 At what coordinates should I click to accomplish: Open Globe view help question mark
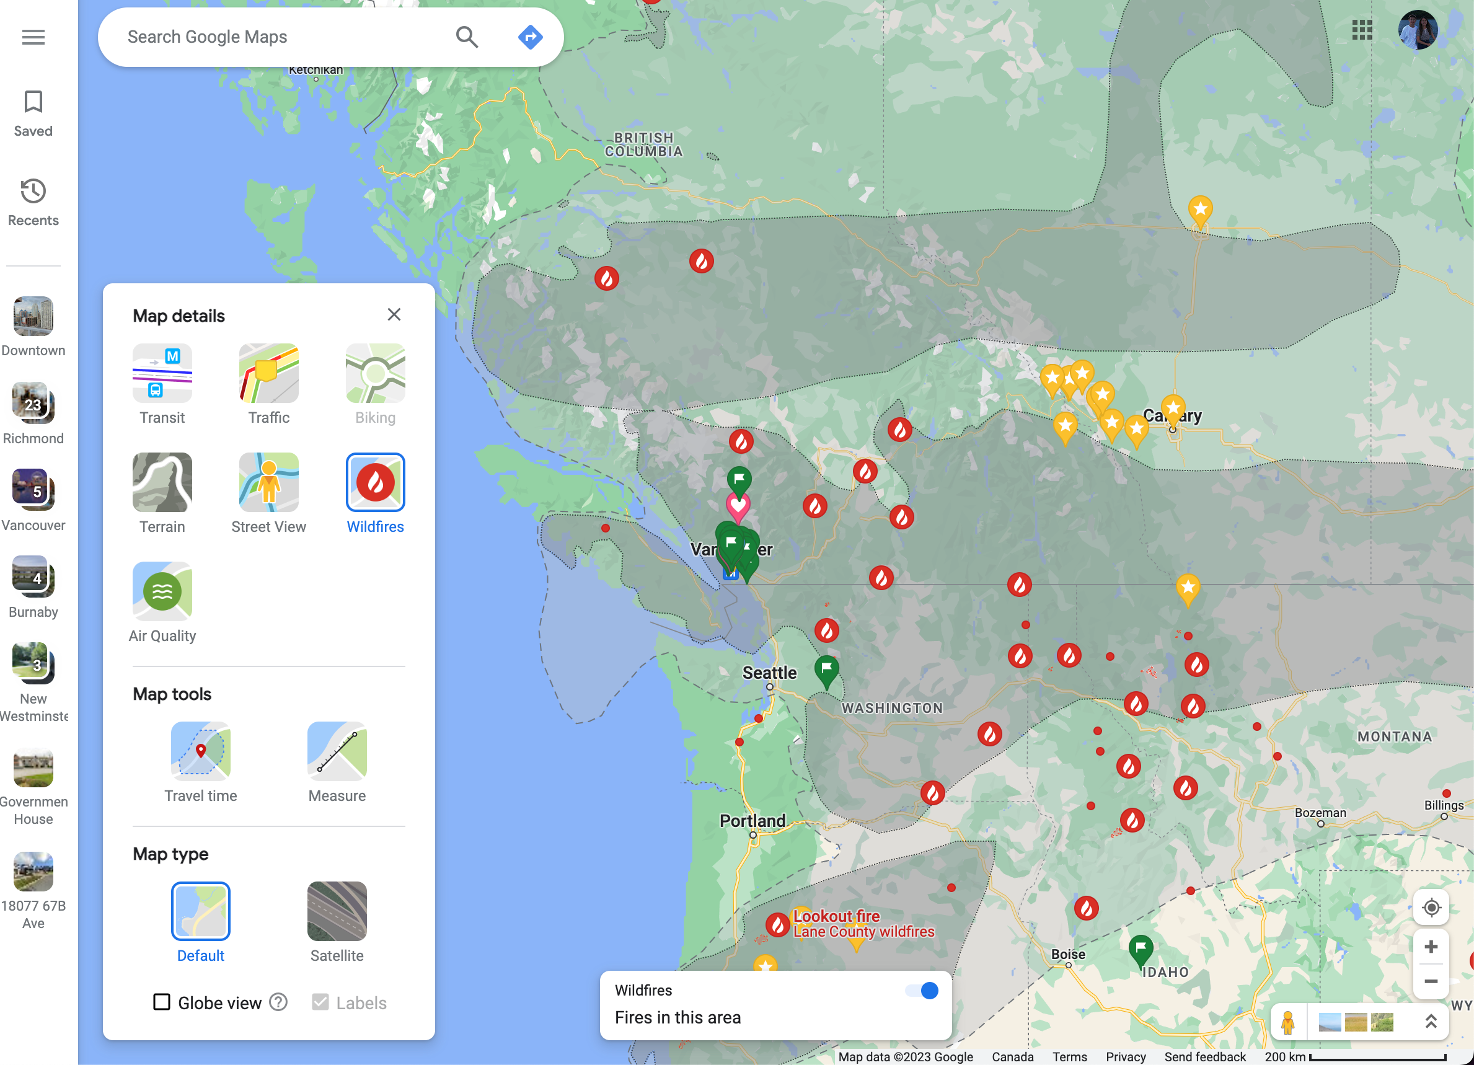278,1002
